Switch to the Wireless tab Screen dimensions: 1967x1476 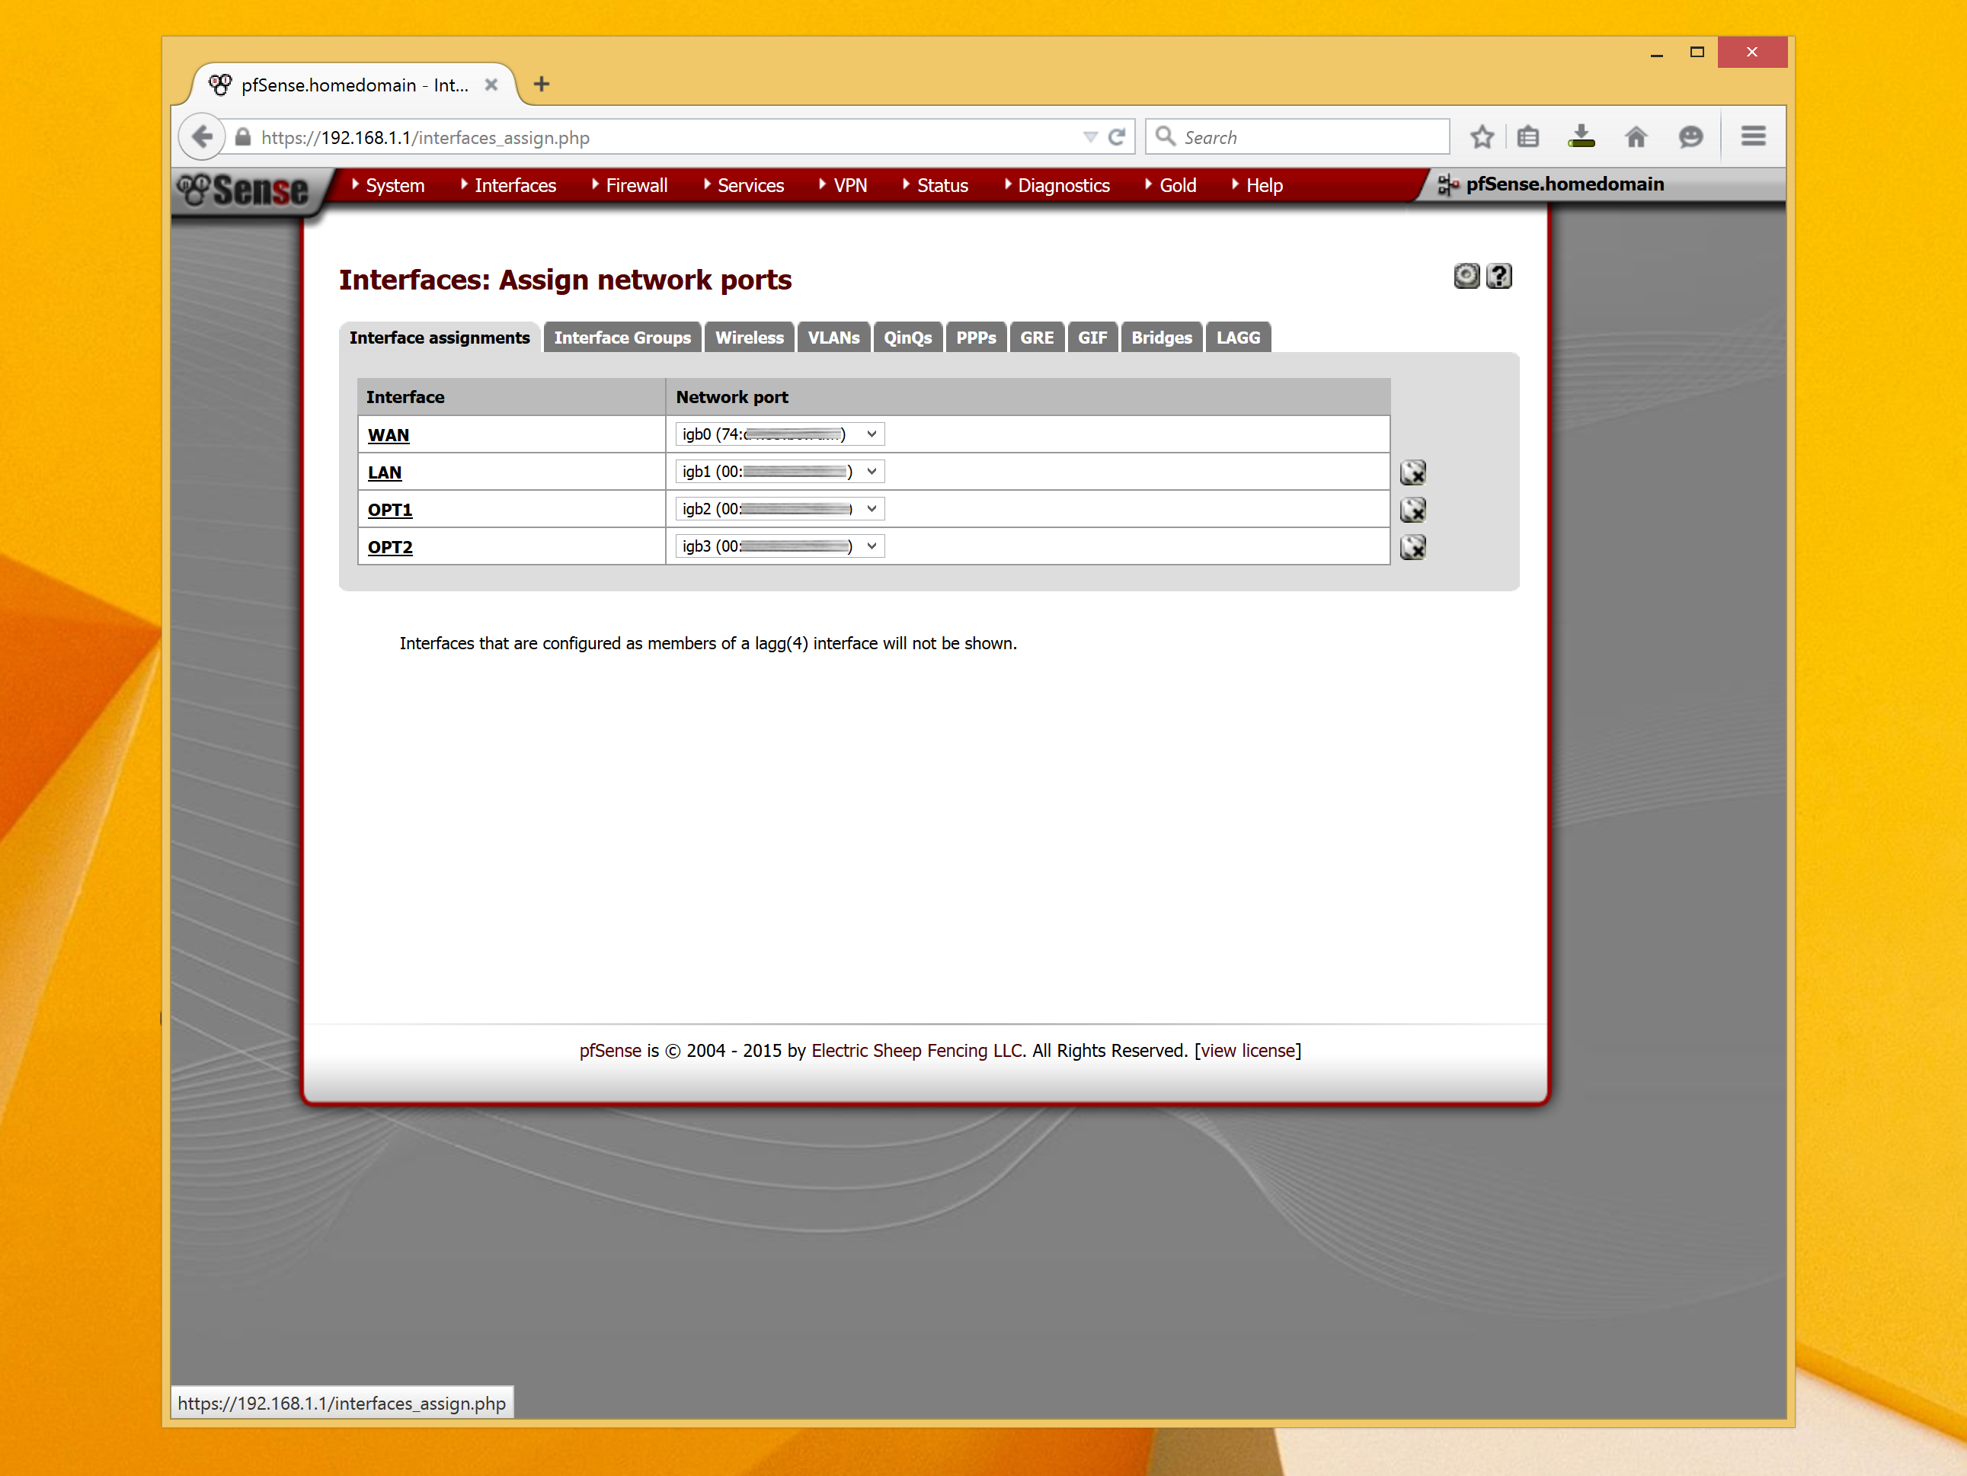[x=750, y=338]
